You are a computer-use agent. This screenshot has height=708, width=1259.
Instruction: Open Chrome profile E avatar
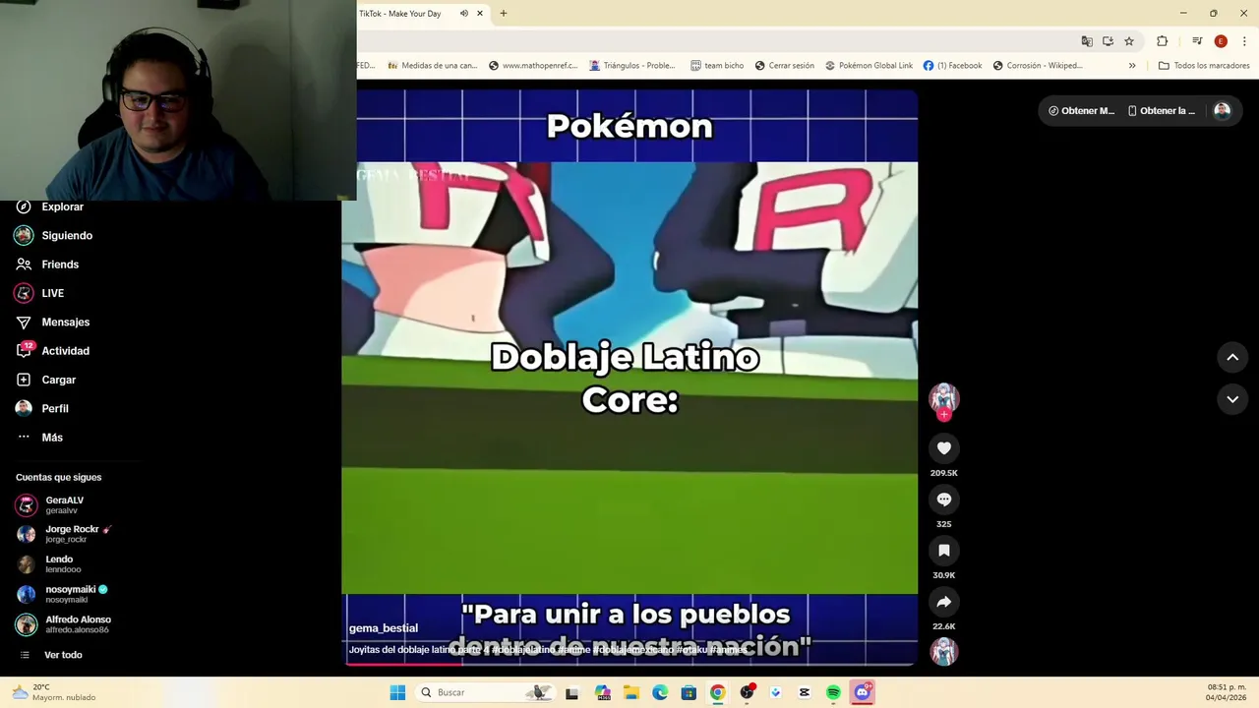1221,41
